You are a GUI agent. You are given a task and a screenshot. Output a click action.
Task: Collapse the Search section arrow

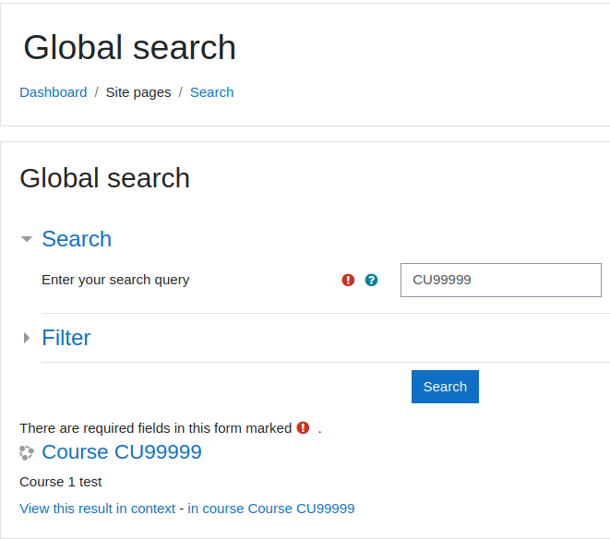(27, 238)
